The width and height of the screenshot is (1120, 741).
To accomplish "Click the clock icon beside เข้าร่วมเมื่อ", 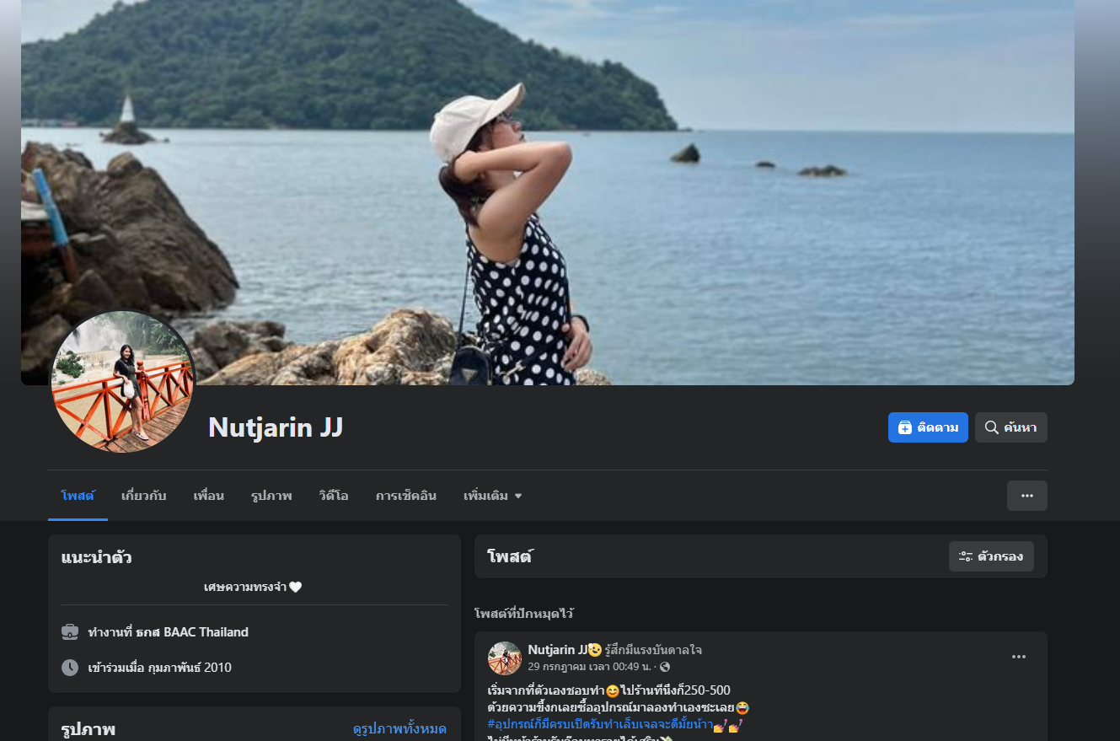I will click(70, 668).
